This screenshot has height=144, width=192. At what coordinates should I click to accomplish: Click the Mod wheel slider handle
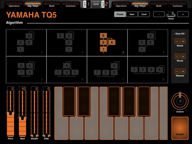click(22, 117)
